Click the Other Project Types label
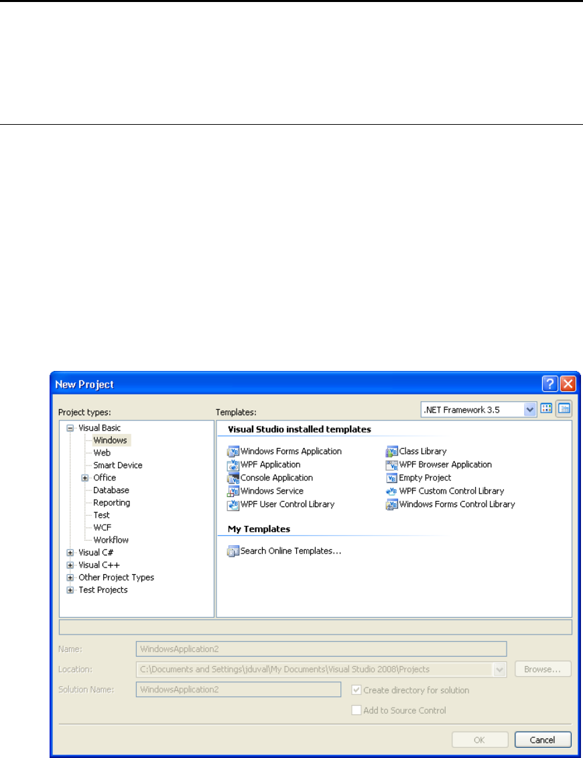 (117, 578)
